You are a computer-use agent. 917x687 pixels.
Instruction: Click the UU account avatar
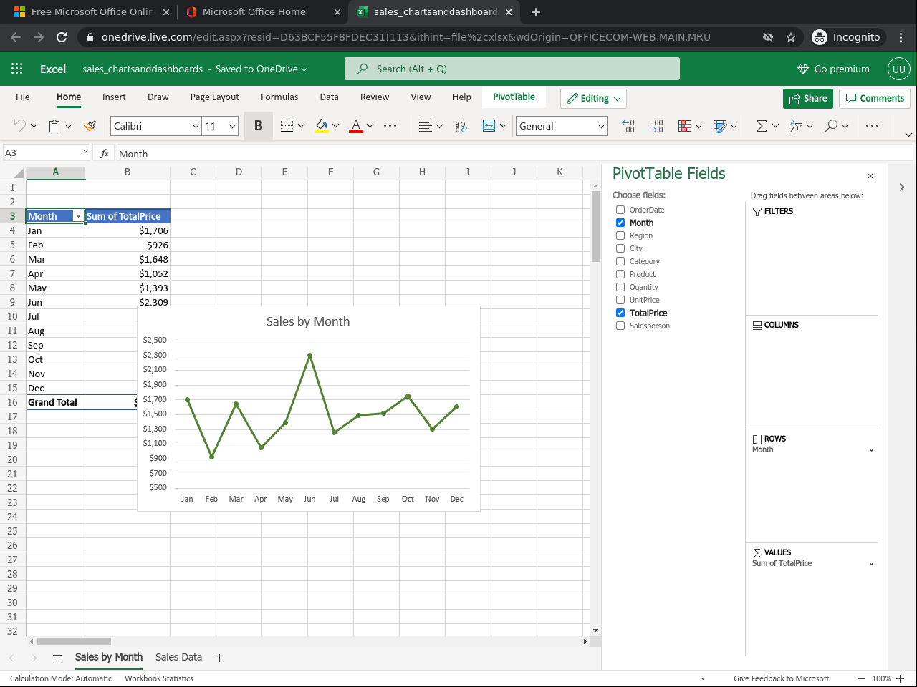point(899,69)
